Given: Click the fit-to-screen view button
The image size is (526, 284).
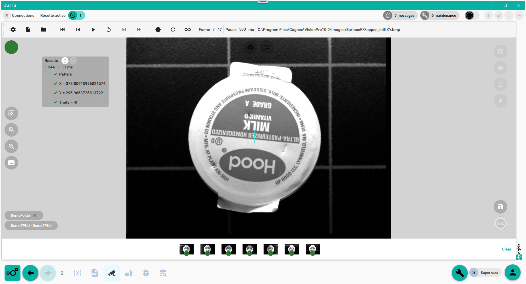Looking at the screenshot, I should 11,113.
